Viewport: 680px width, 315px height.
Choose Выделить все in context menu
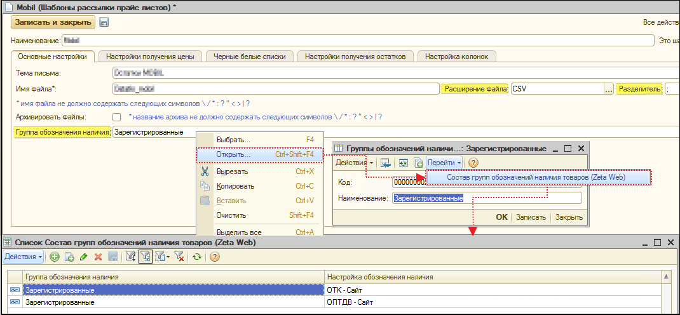point(260,232)
